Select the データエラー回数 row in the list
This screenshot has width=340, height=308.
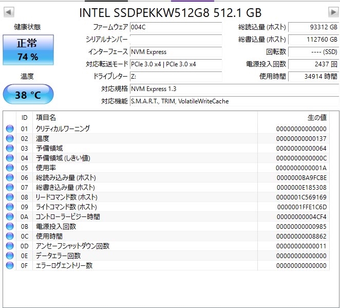click(x=154, y=256)
